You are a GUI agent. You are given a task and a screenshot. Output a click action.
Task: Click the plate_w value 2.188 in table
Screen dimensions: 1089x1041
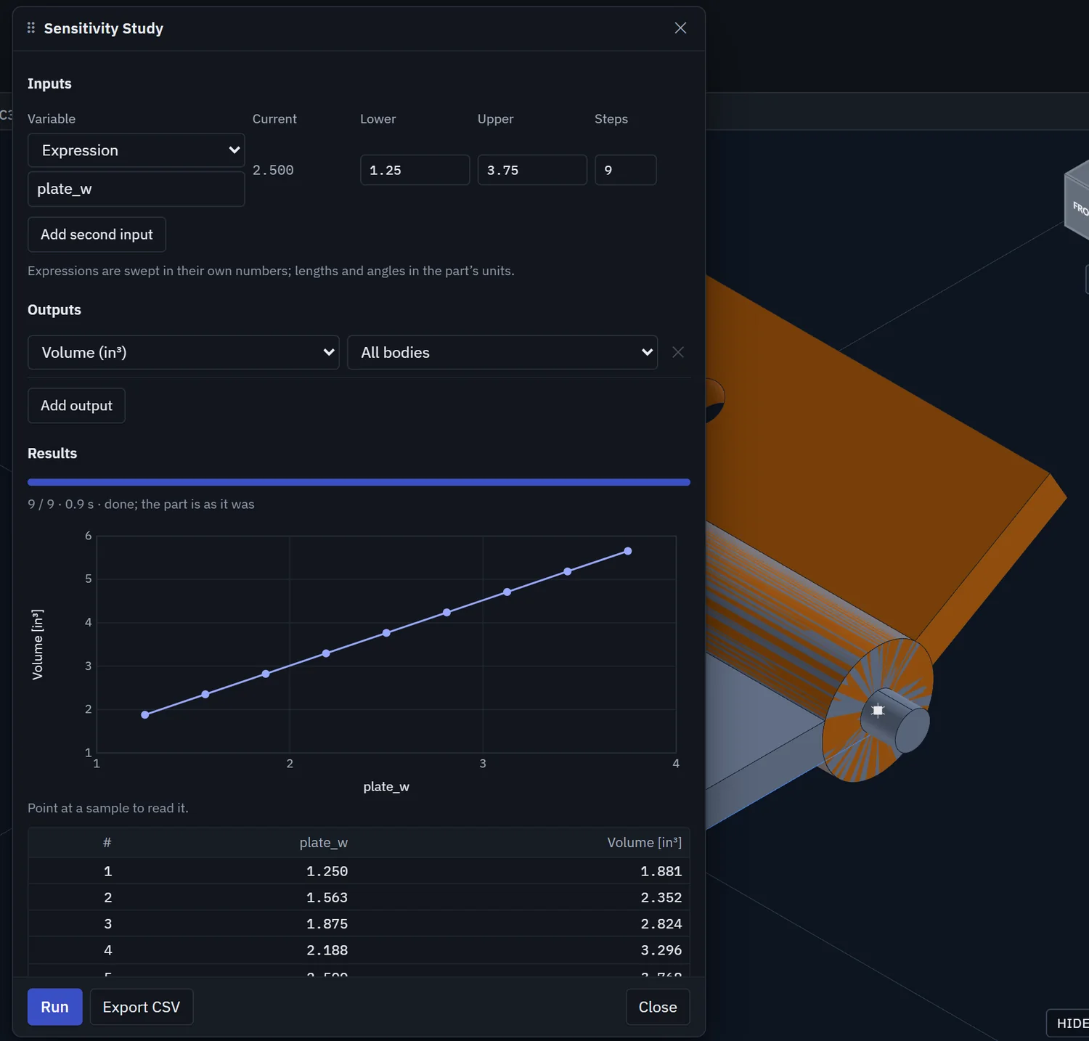pos(327,950)
